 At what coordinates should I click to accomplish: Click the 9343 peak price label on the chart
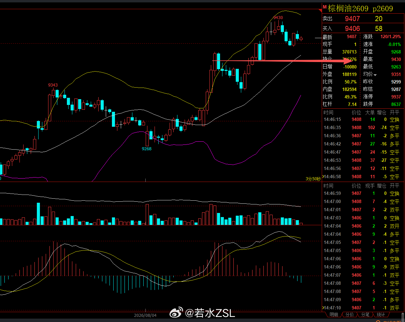pos(53,85)
